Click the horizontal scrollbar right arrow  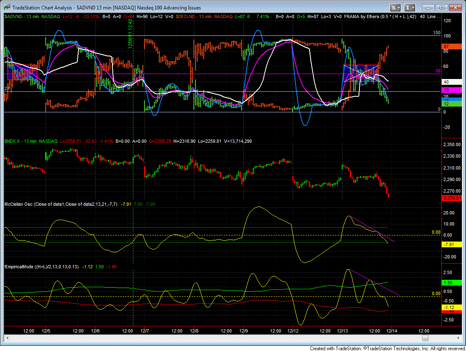[459, 338]
